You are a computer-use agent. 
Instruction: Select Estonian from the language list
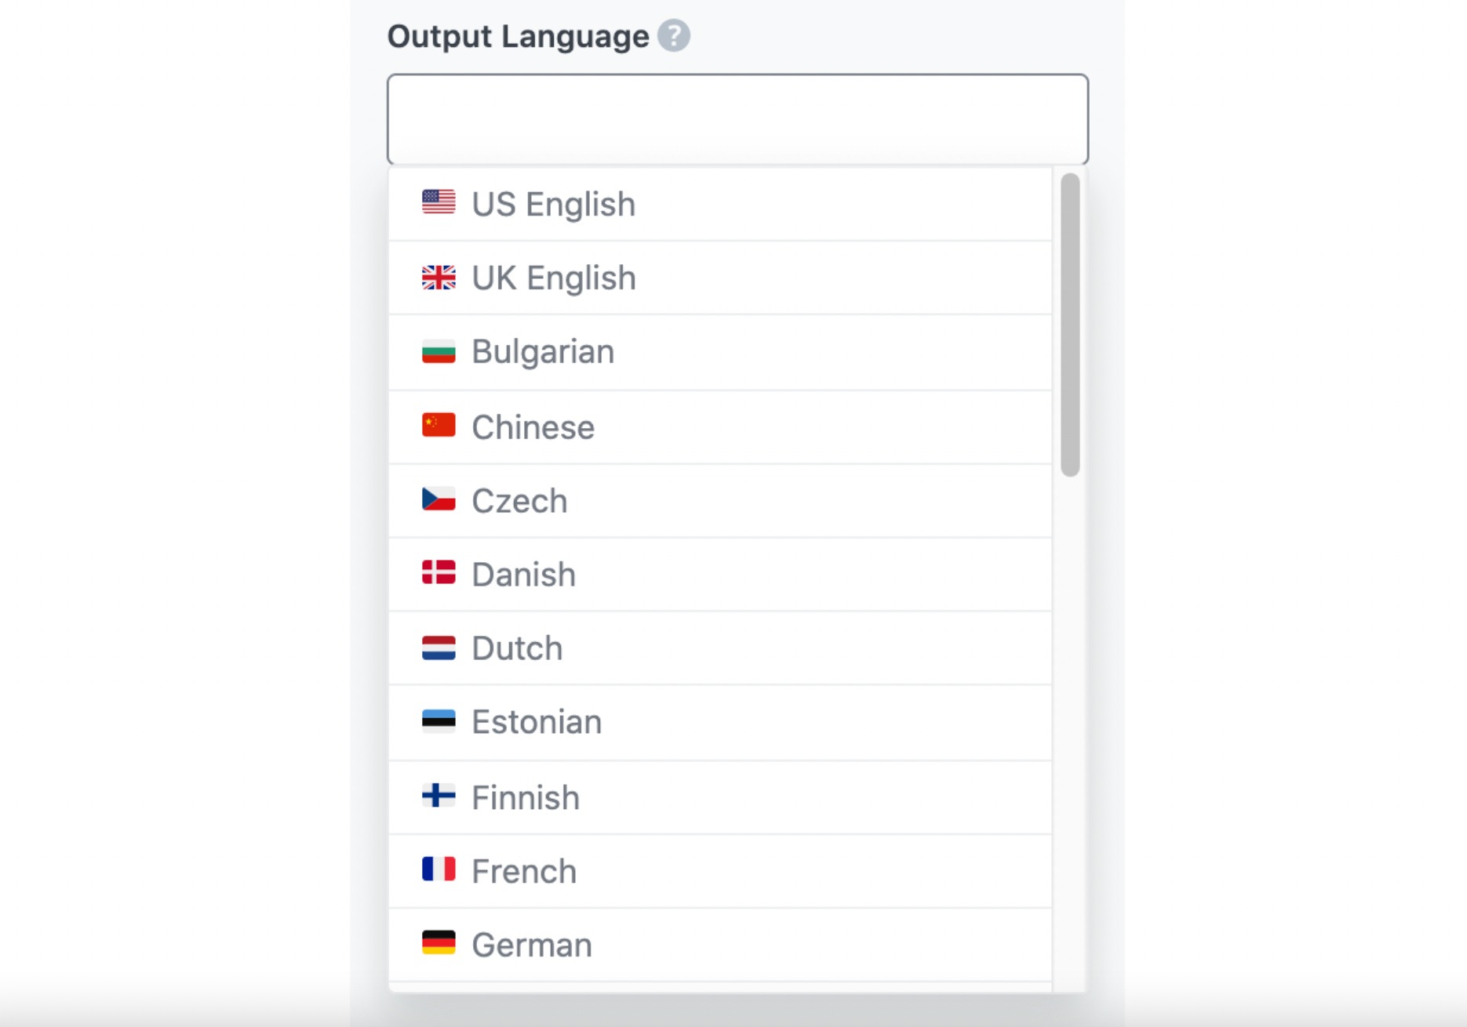(x=536, y=722)
